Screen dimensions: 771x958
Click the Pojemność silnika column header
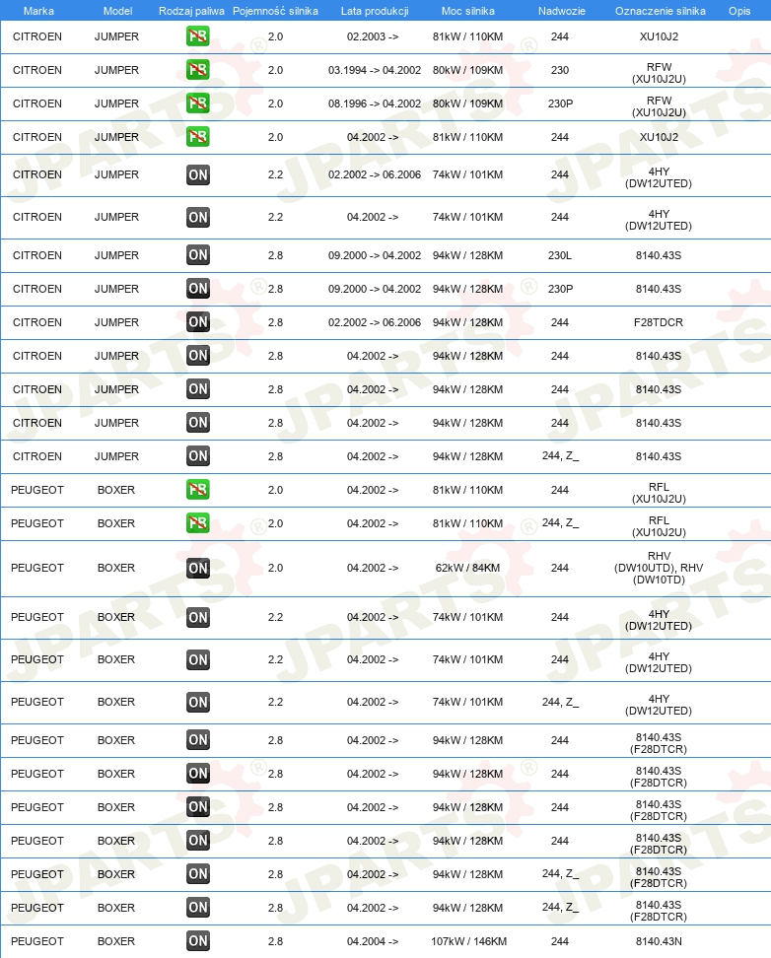275,11
